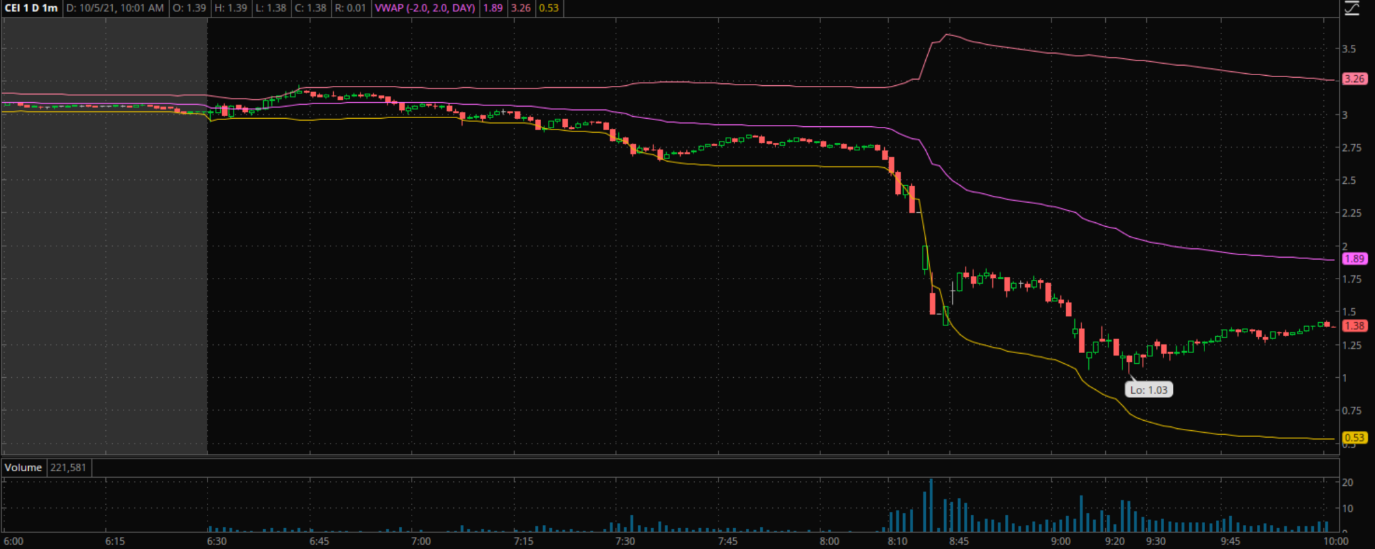Click the 2.75 price axis label
Viewport: 1375px width, 549px height.
[1352, 148]
